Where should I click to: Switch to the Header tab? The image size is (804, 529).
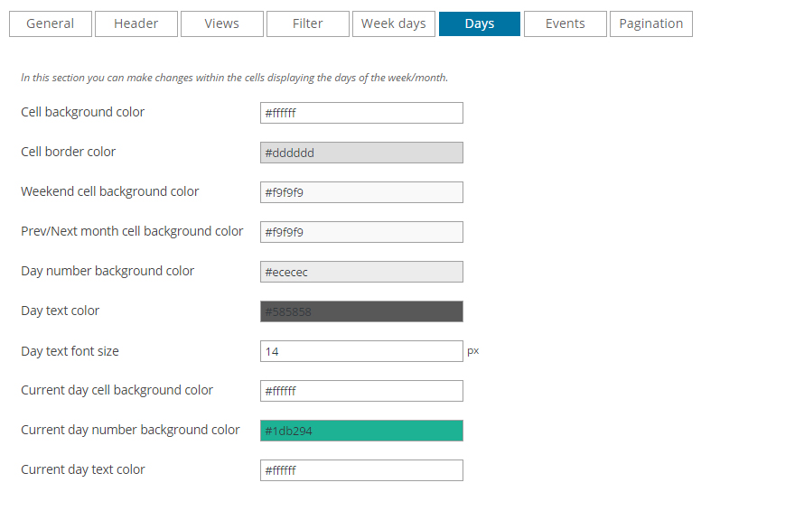pos(136,24)
